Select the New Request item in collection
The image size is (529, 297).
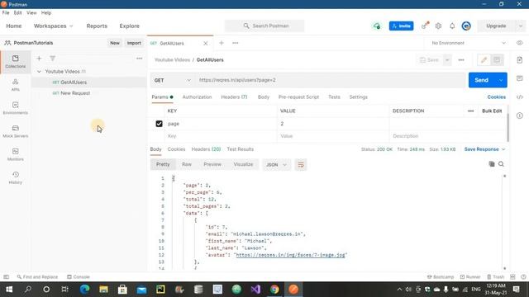click(x=75, y=93)
